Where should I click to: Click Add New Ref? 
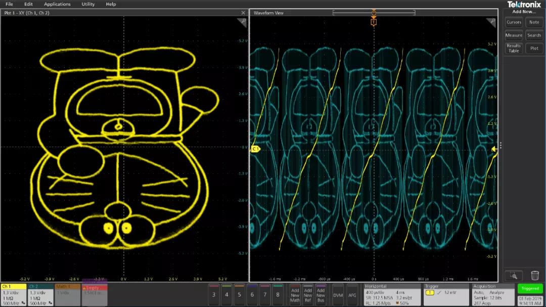[x=308, y=295]
